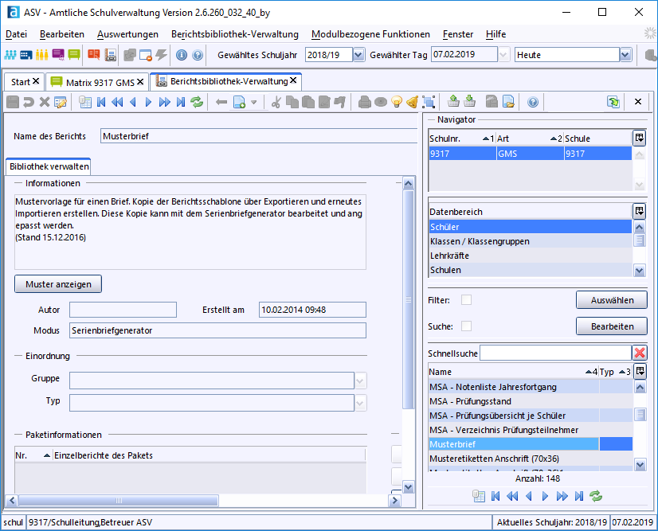658x531 pixels.
Task: Go to next record in report toolbar
Action: 148,102
